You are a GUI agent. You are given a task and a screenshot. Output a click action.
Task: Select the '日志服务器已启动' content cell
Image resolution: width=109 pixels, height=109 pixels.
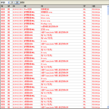click(62, 9)
